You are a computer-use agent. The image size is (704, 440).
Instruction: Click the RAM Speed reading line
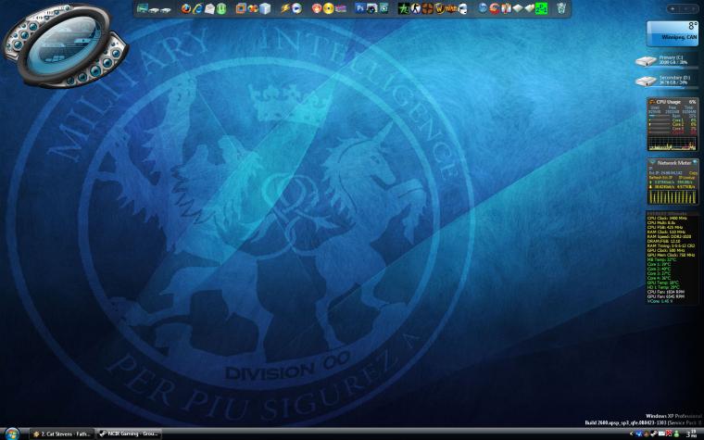(x=669, y=236)
